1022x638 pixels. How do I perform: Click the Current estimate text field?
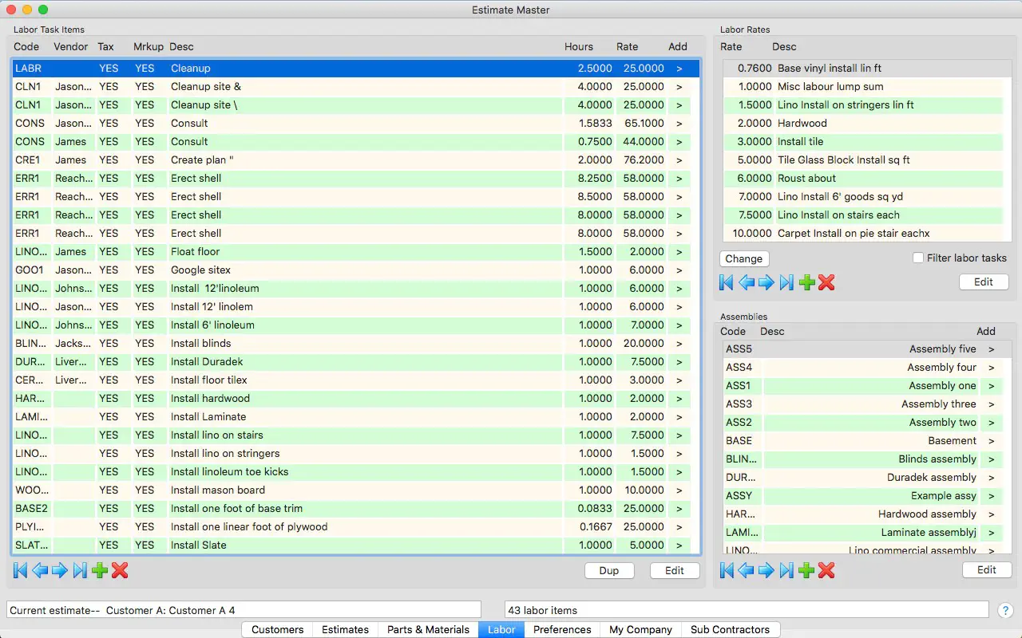tap(244, 610)
